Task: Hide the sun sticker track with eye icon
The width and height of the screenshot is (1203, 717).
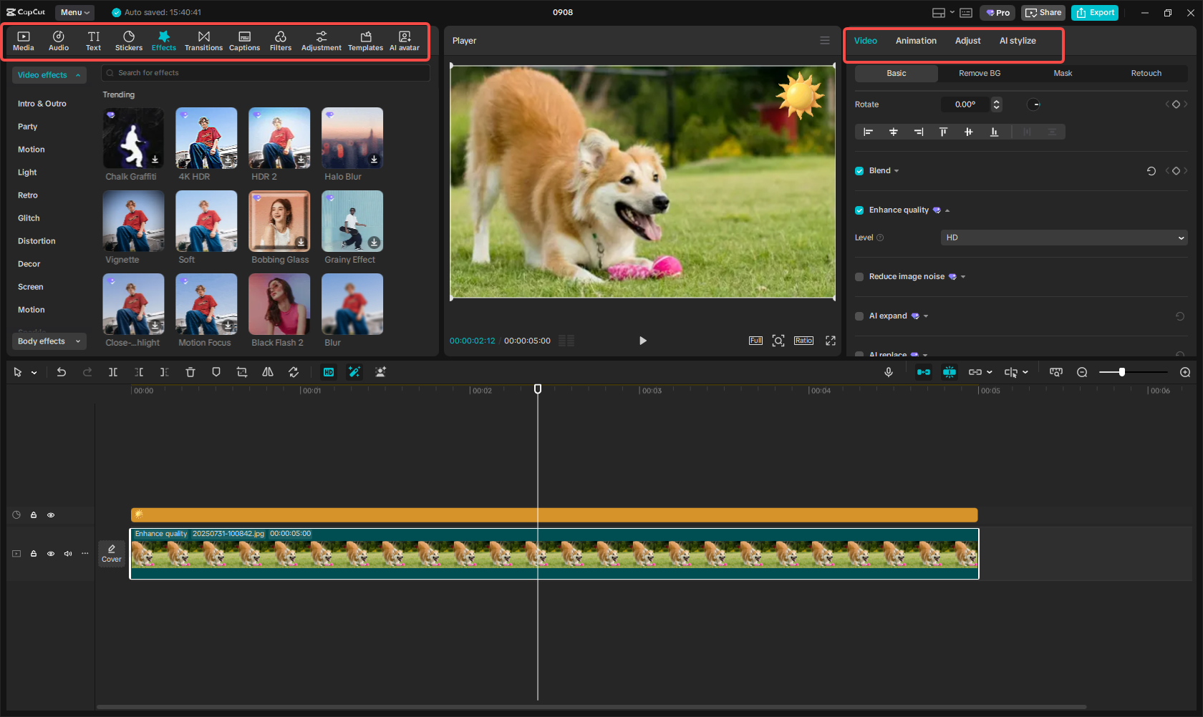Action: (51, 515)
